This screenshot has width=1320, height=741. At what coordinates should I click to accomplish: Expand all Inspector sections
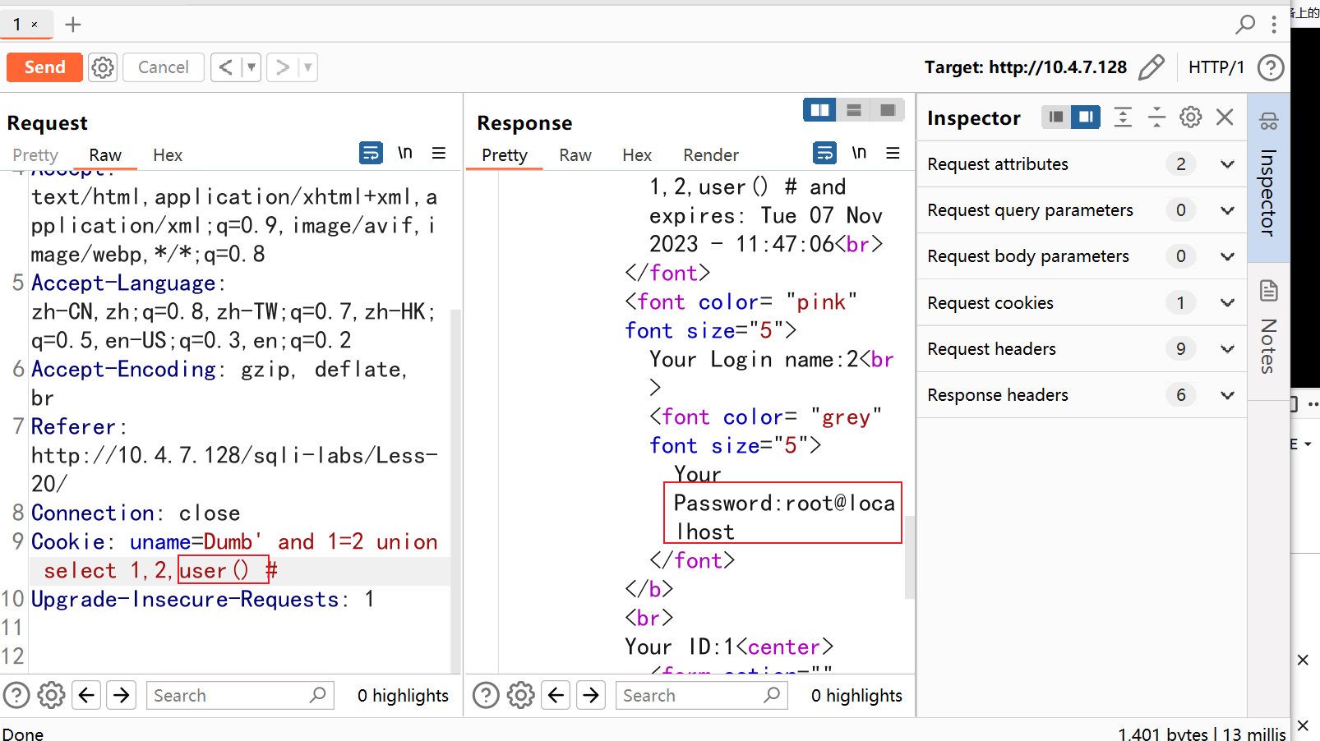[x=1123, y=117]
